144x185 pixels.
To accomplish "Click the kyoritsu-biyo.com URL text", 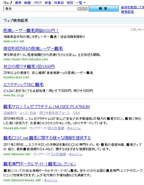I will pos(16,77).
